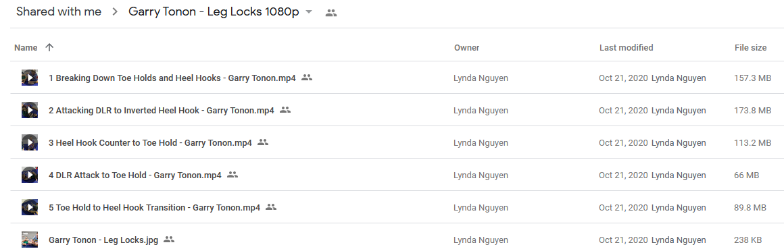
Task: Click video icon for 3 Heel Hook Counter
Action: pyautogui.click(x=30, y=142)
